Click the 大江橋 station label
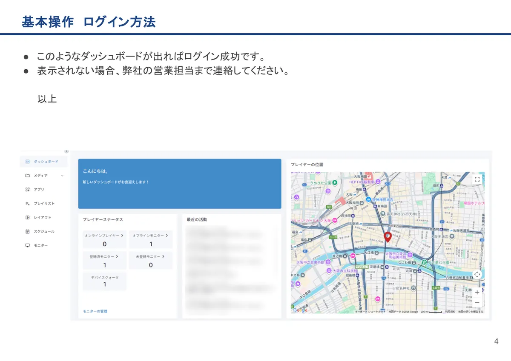This screenshot has width=511, height=361. tap(368, 253)
